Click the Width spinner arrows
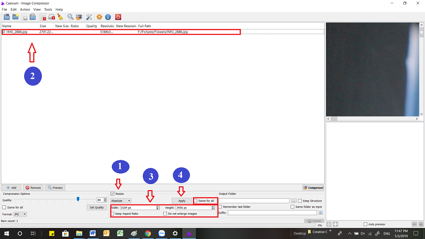425x239 pixels. pyautogui.click(x=158, y=208)
